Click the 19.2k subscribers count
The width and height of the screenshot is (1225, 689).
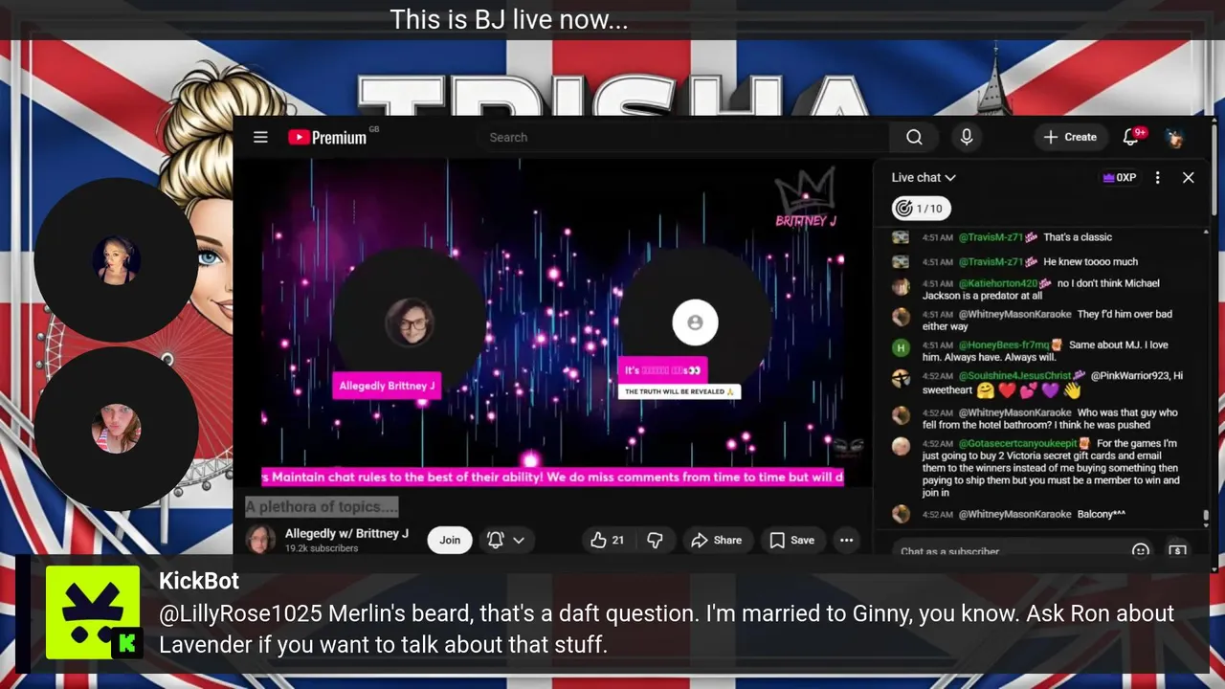coord(322,548)
